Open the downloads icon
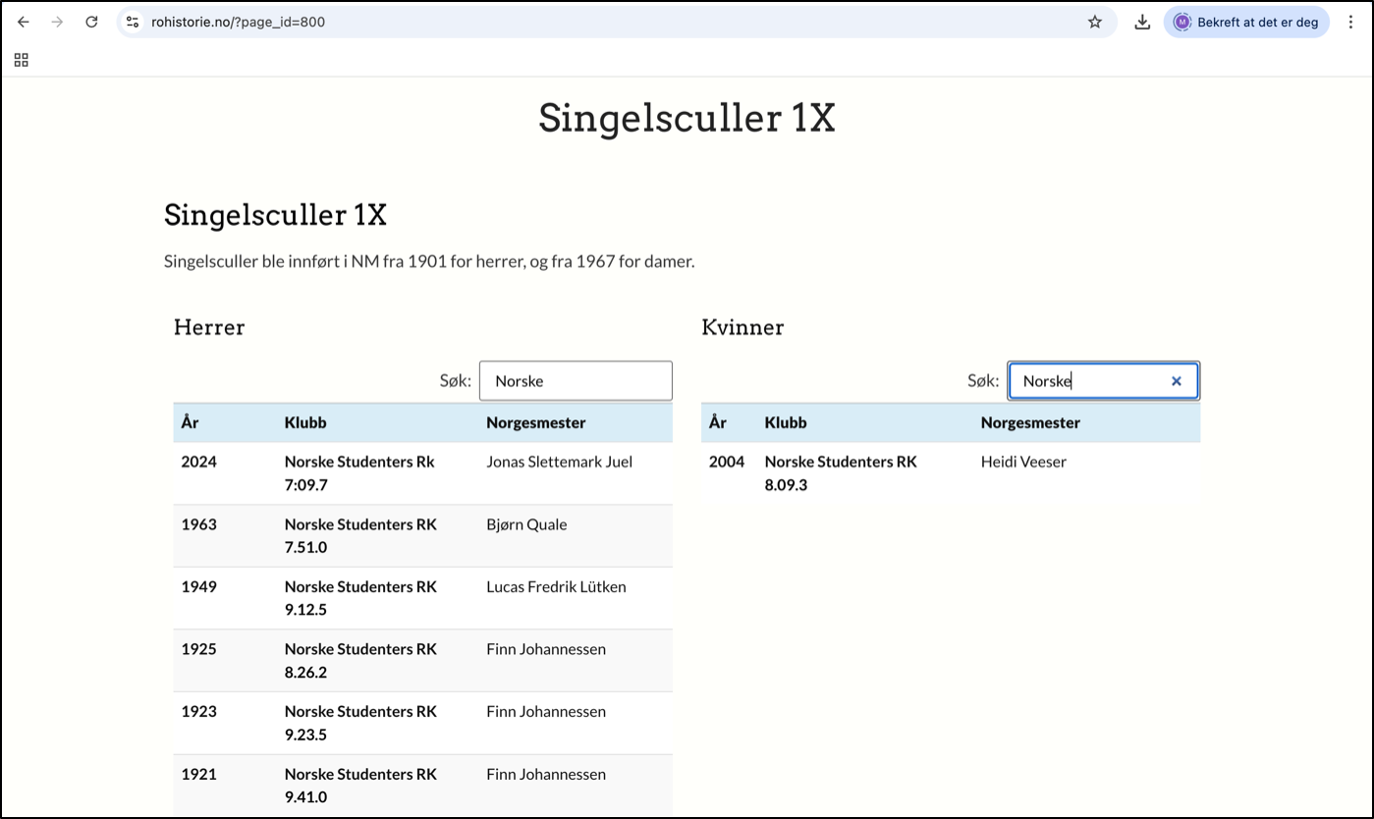Viewport: 1374px width, 819px height. [x=1142, y=22]
